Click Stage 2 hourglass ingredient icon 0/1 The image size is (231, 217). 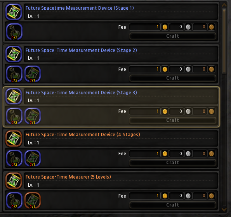32,74
